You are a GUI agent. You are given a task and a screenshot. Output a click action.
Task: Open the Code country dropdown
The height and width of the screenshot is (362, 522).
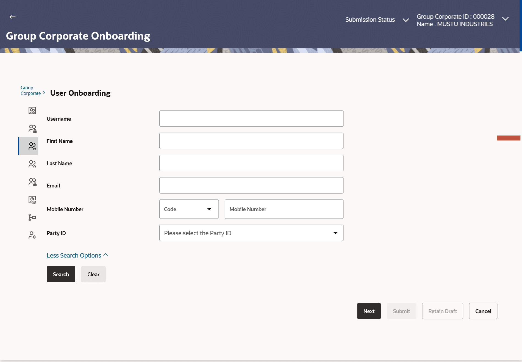(x=189, y=209)
